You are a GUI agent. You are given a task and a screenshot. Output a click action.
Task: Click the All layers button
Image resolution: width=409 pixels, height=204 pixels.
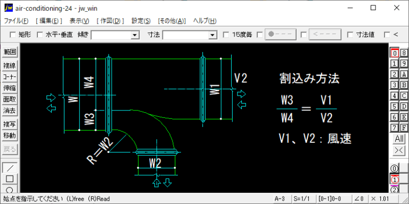pos(399,139)
